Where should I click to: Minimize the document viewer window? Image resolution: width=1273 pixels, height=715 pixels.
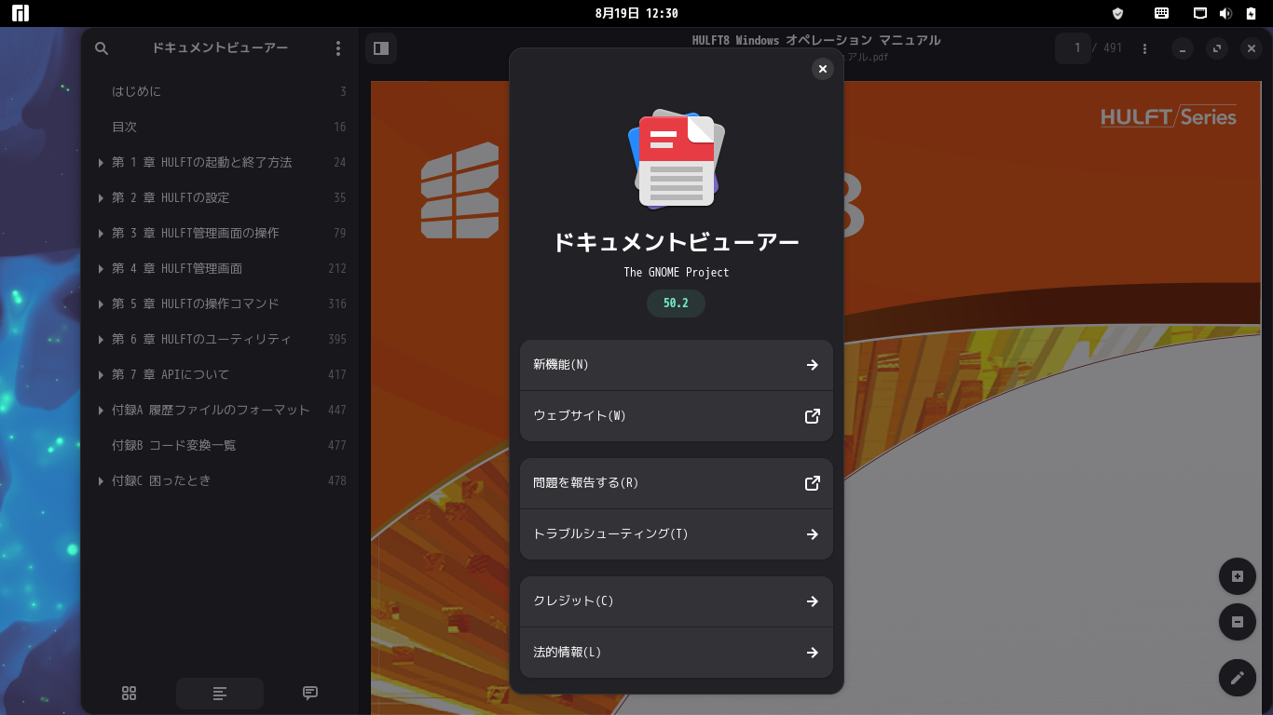point(1183,49)
